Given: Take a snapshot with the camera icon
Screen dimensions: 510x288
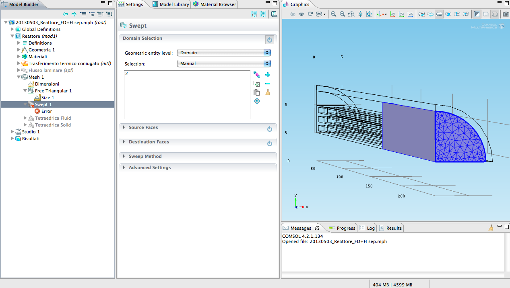Looking at the screenshot, I should [506, 14].
